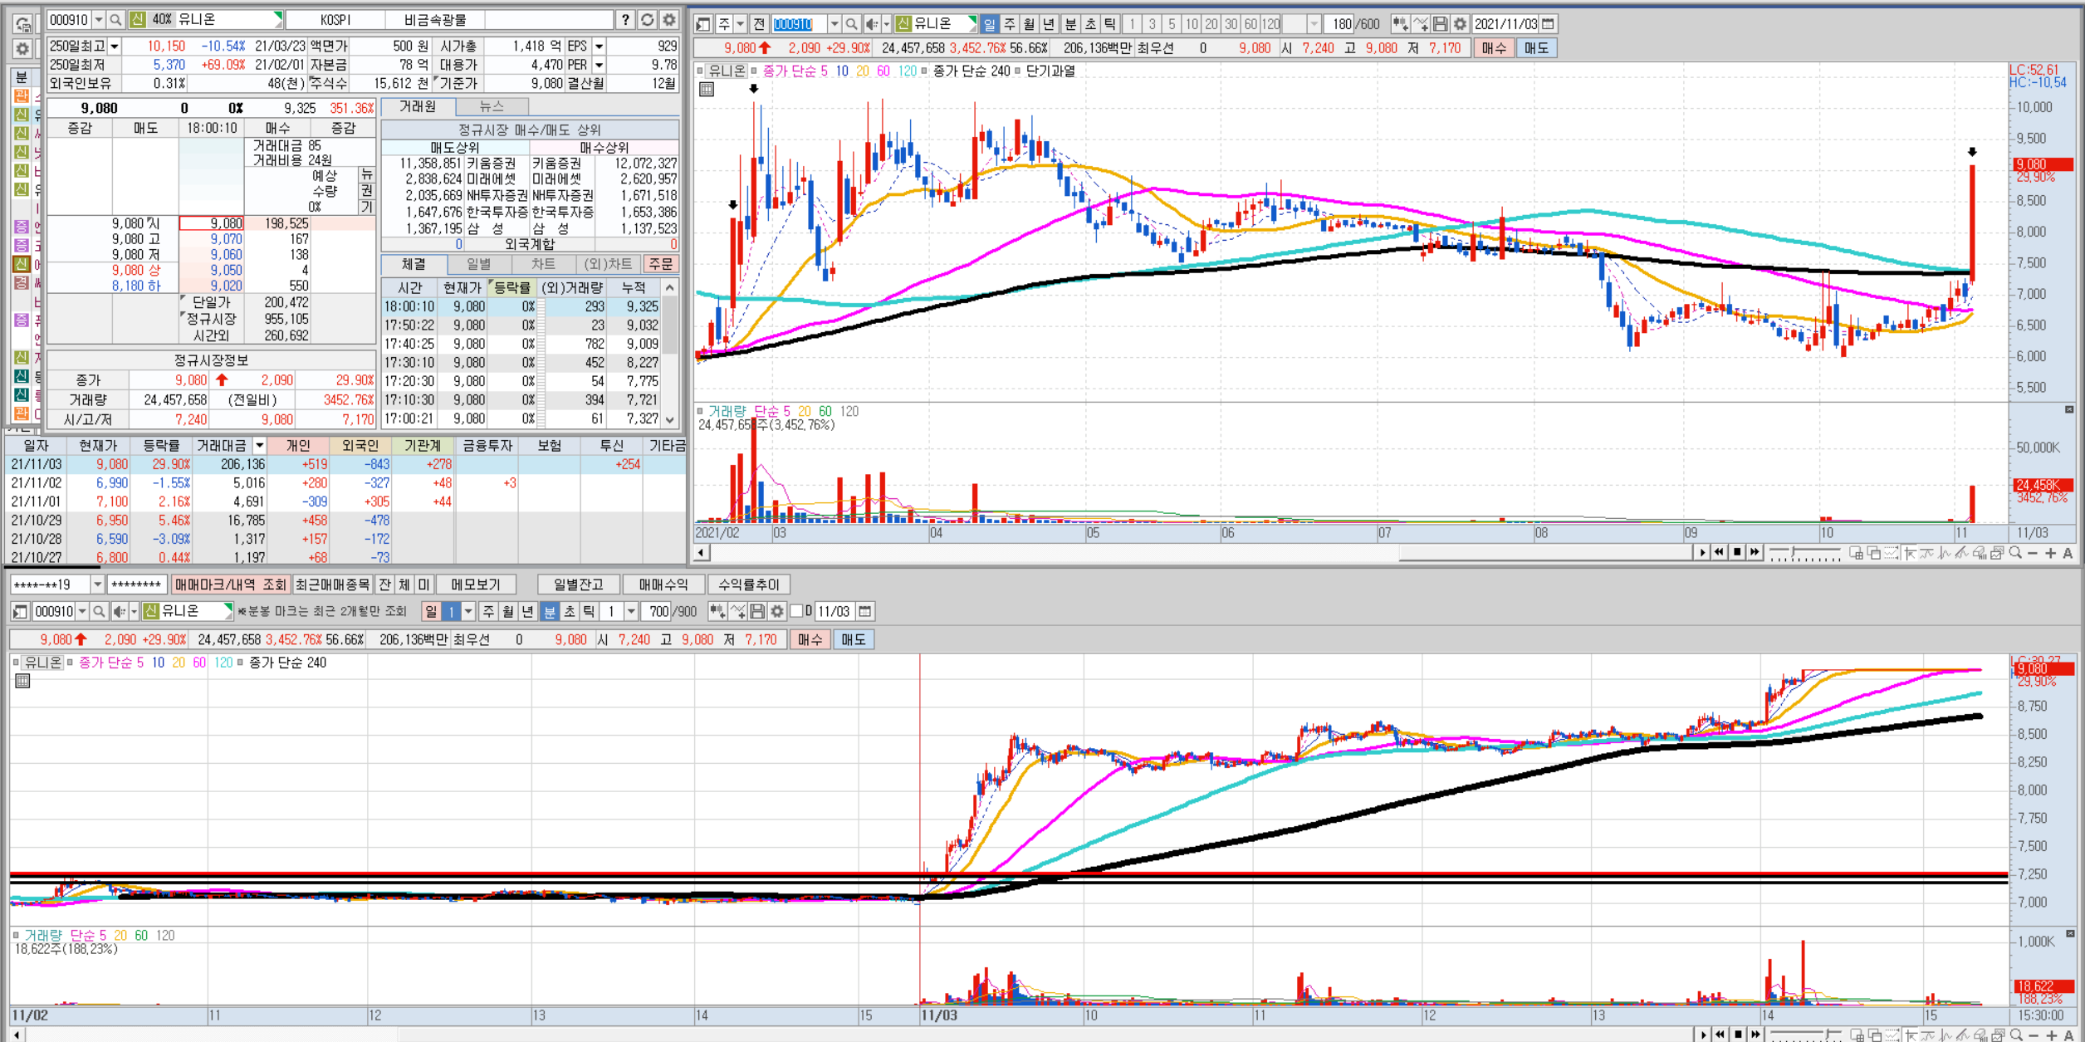This screenshot has height=1042, width=2085.
Task: Switch to the 뉴스 tab
Action: point(492,106)
